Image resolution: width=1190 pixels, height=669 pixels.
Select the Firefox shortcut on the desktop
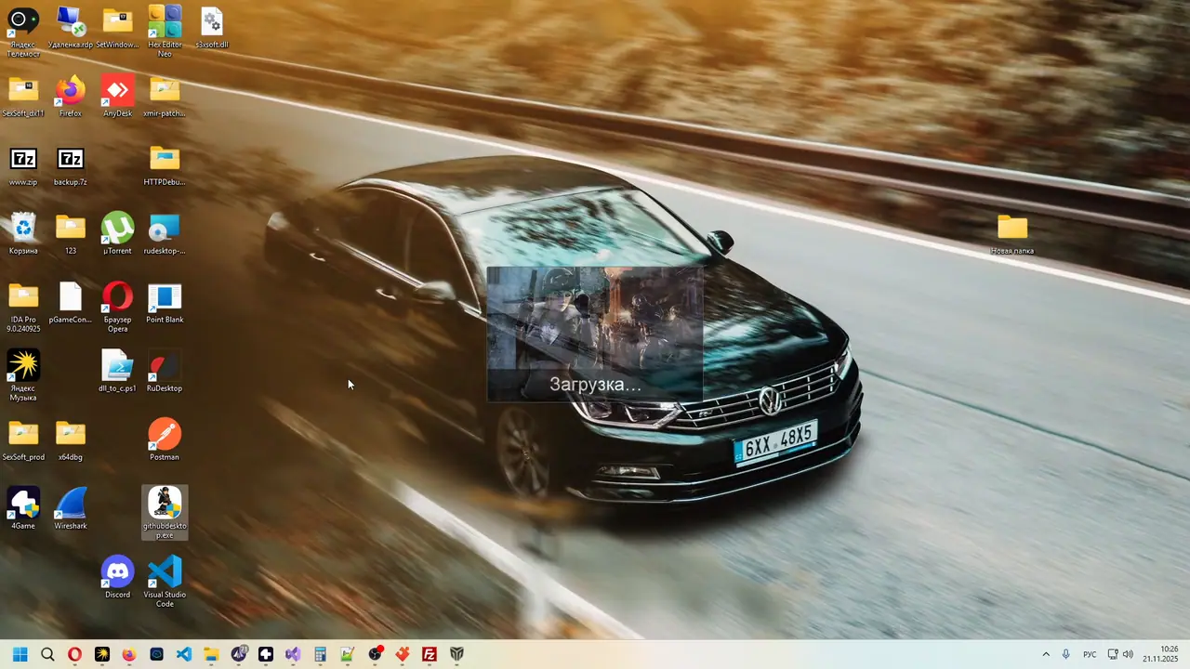71,97
